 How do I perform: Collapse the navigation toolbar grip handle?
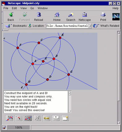[2, 17]
